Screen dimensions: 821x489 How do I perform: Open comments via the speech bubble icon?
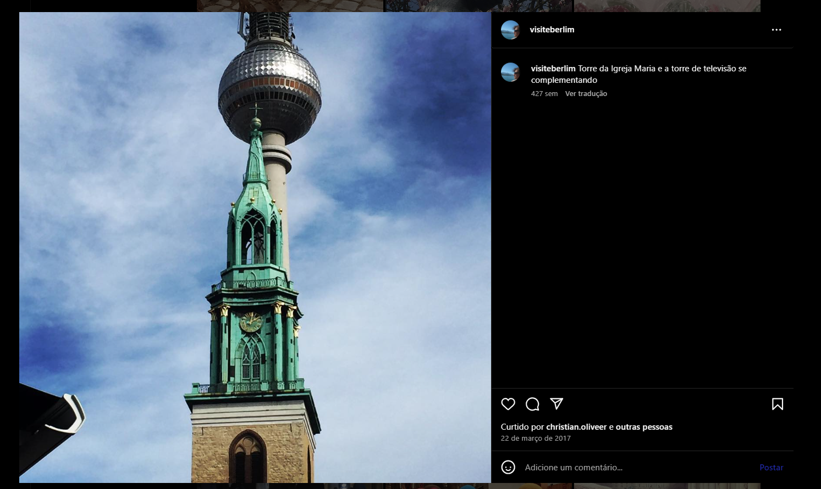tap(532, 404)
